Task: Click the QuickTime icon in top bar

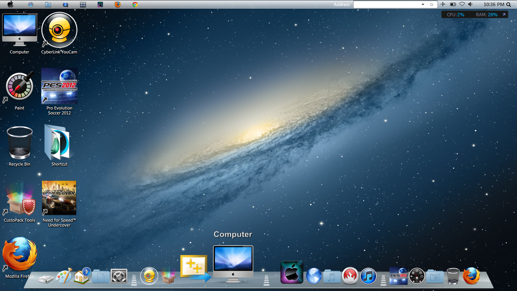Action: pyautogui.click(x=65, y=5)
